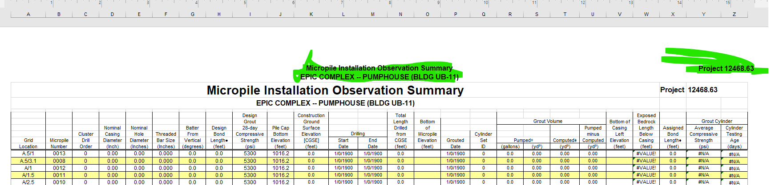This screenshot has width=775, height=185.
Task: Select micropile number cell '0008'
Action: tap(59, 161)
